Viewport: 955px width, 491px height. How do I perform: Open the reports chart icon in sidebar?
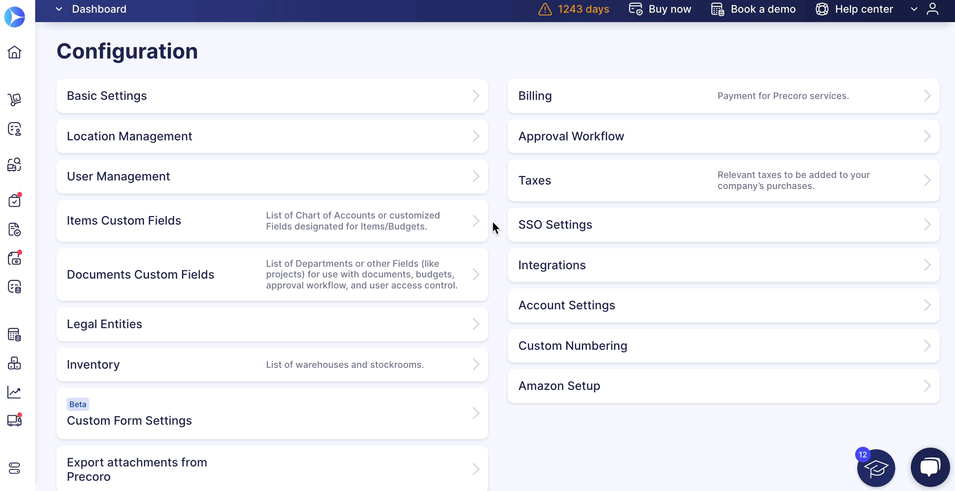(14, 392)
